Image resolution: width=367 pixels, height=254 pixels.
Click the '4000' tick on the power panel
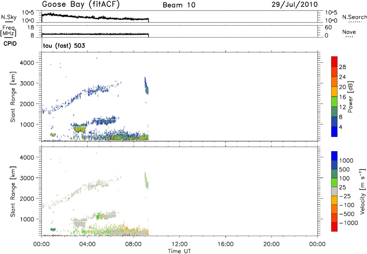pyautogui.click(x=27, y=63)
